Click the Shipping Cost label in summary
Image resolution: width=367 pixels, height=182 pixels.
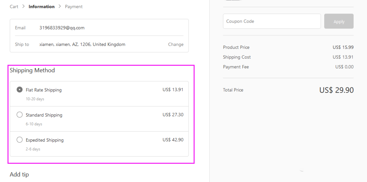click(x=237, y=57)
